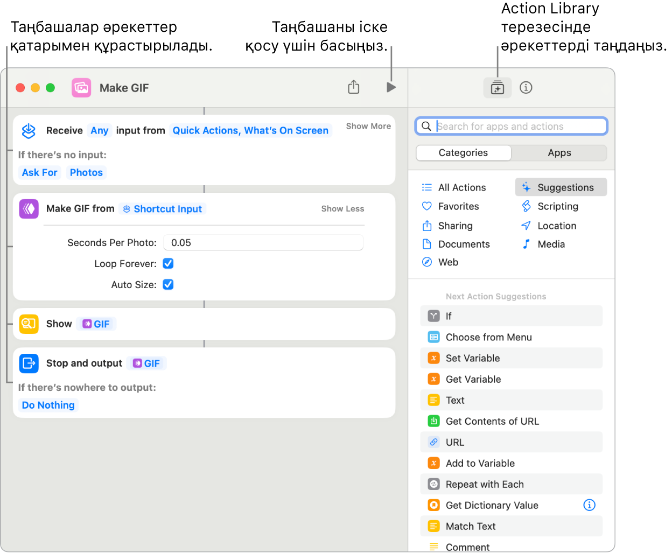
Task: Click the search magnifier icon
Action: 426,126
